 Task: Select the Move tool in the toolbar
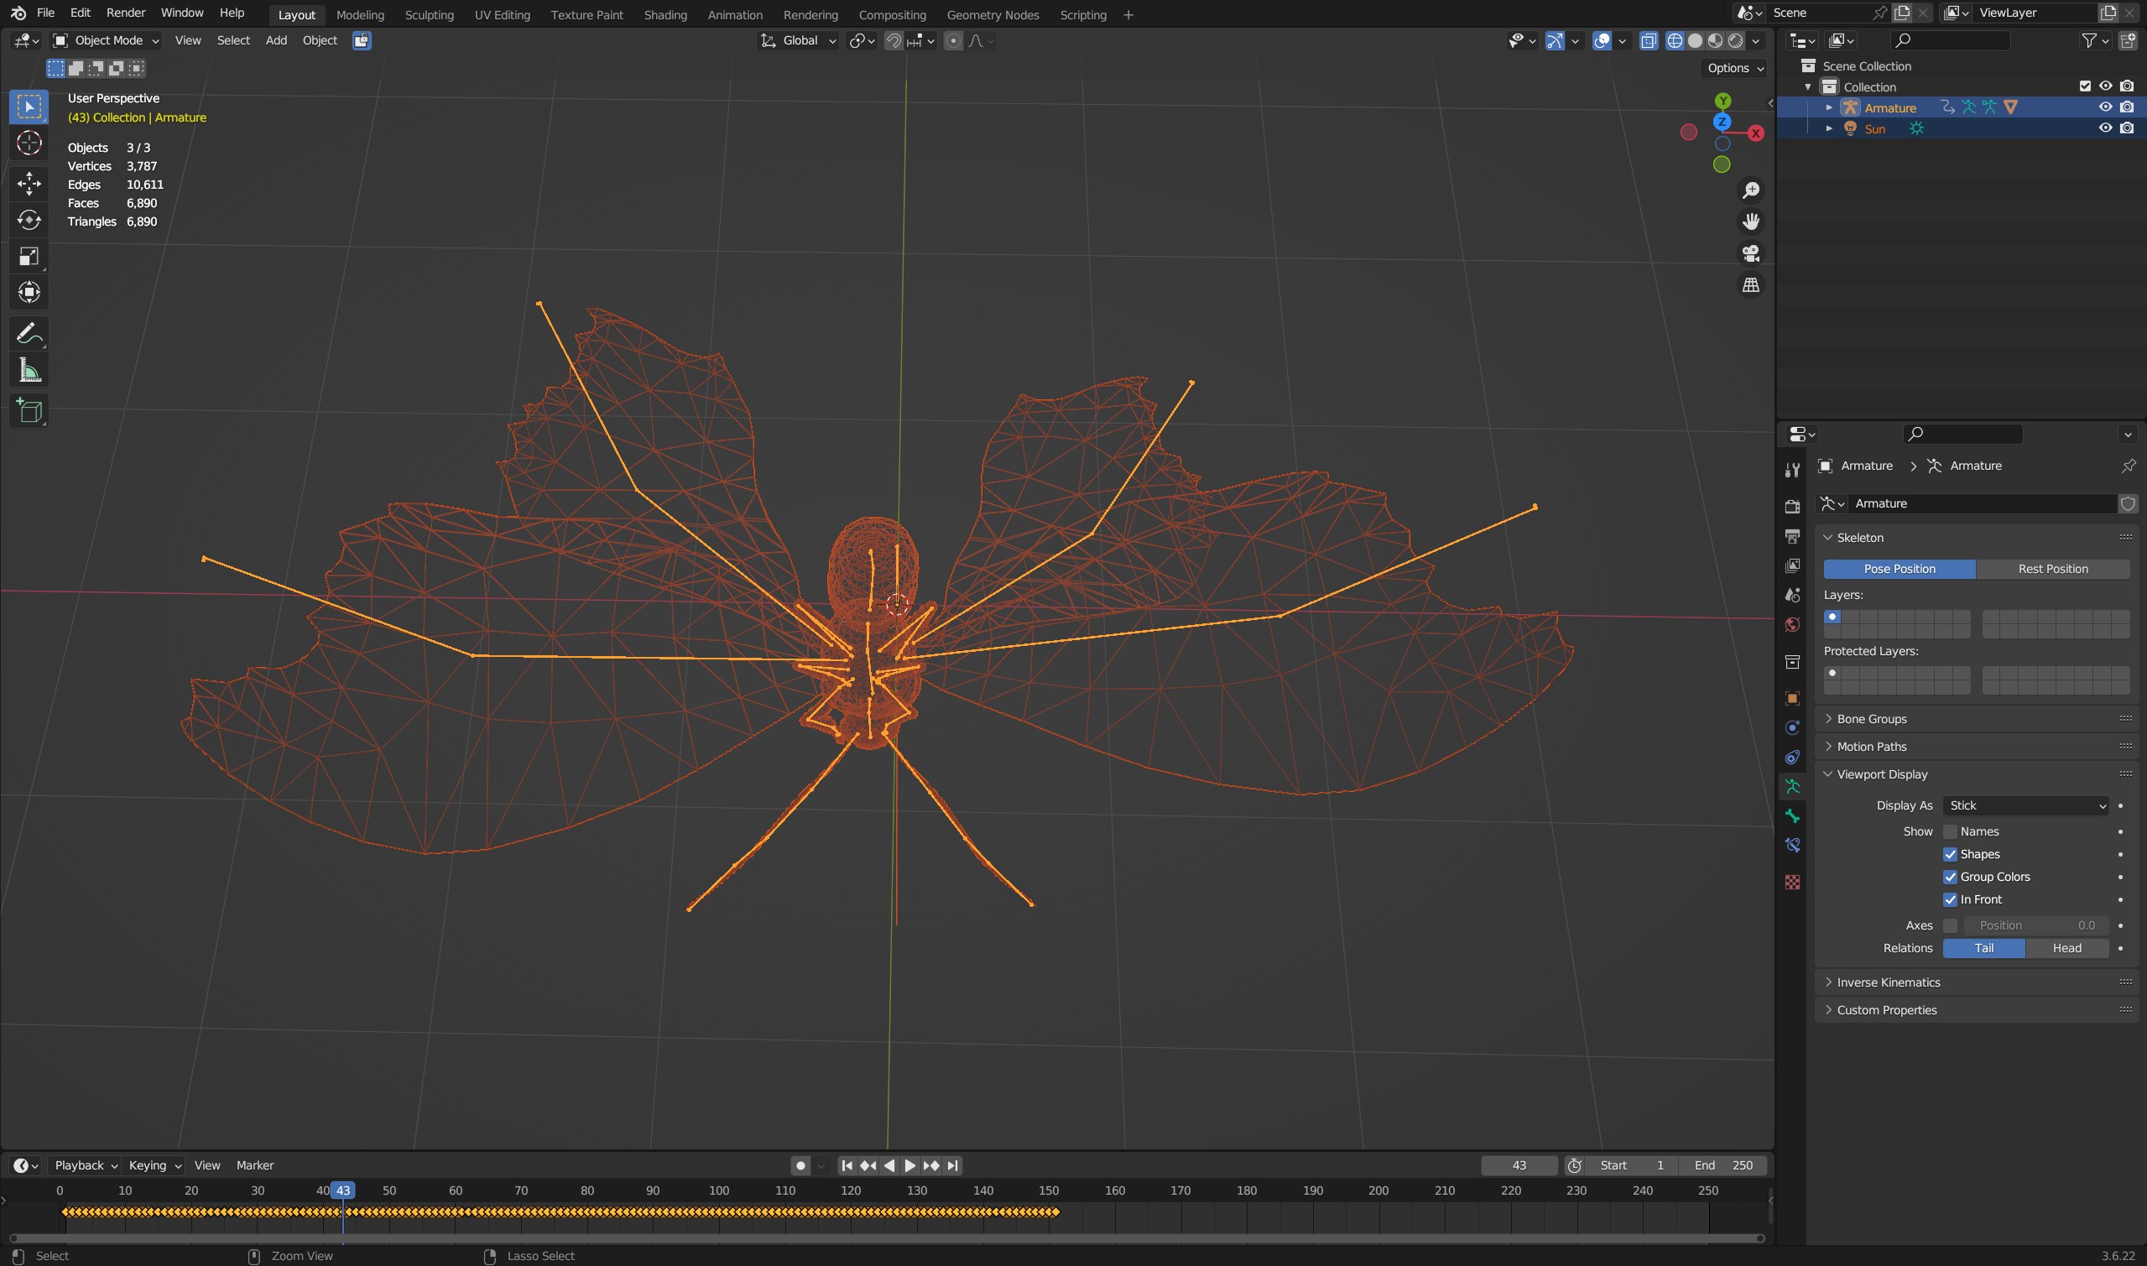click(x=29, y=184)
